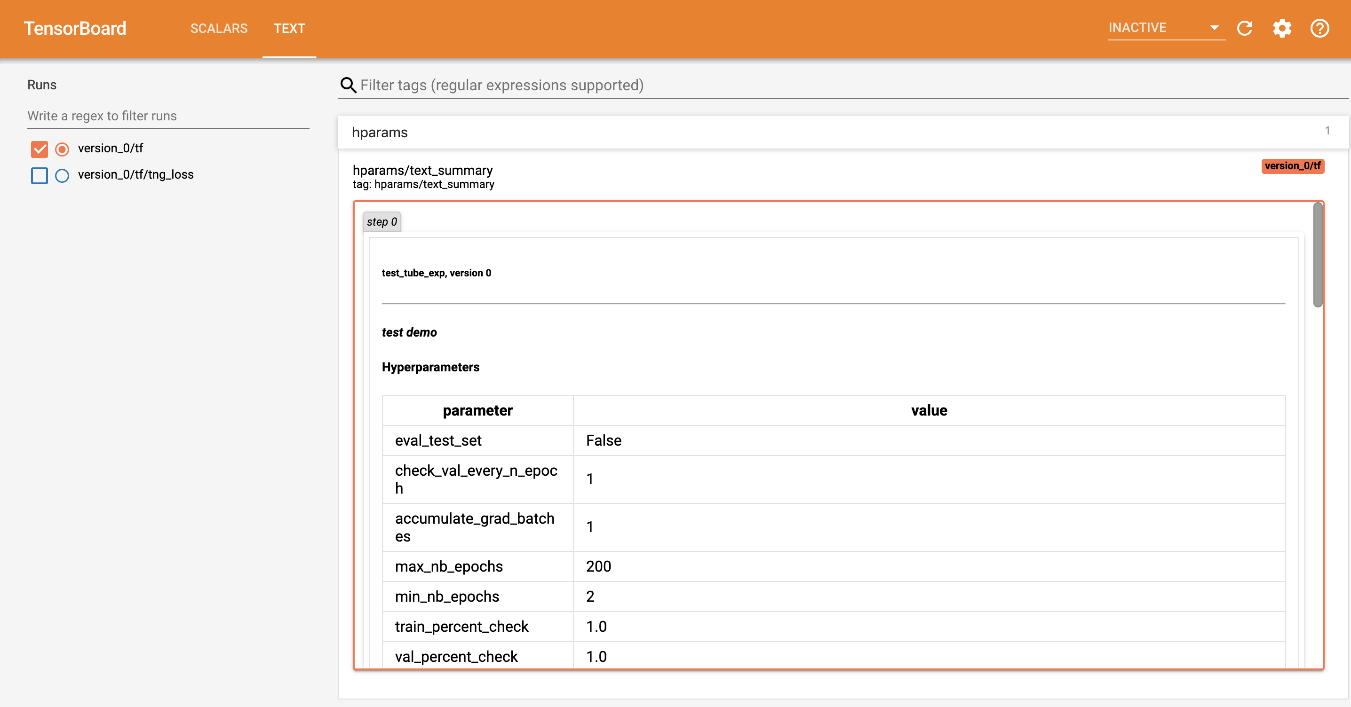Viewport: 1351px width, 707px height.
Task: Click the hparams/text_summary tag label
Action: click(423, 171)
